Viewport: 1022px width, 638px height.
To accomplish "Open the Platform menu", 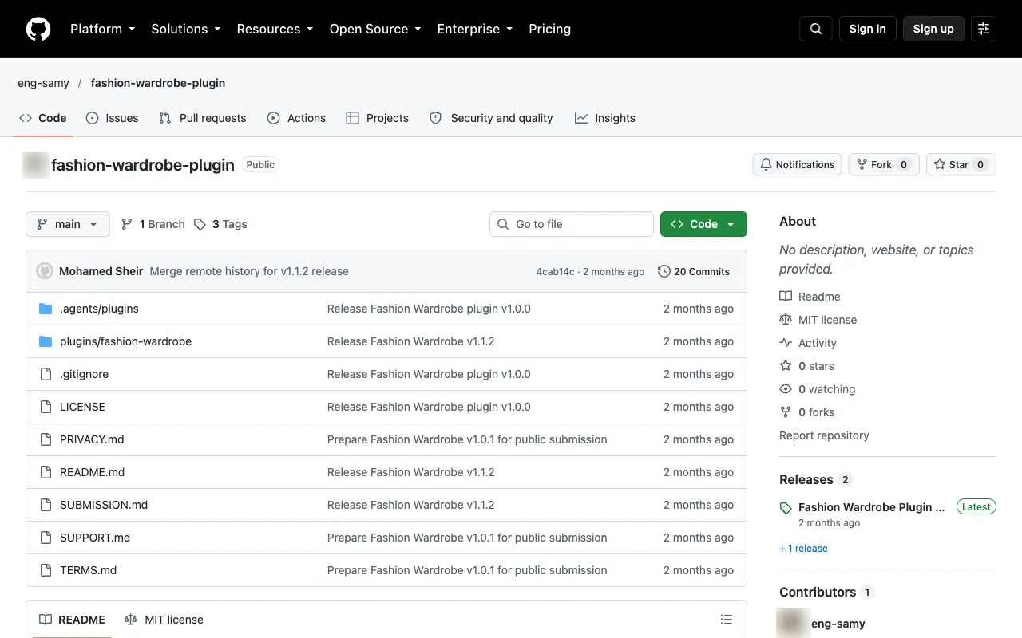I will [102, 29].
